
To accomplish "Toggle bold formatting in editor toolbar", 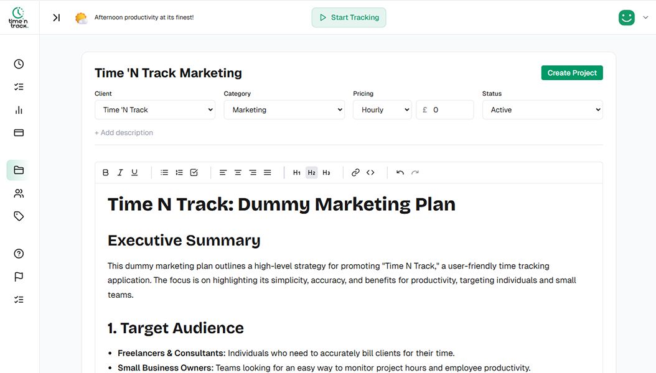I will click(x=105, y=172).
